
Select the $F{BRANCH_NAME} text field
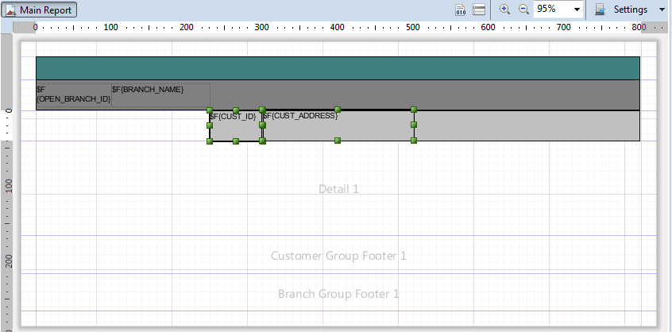160,95
